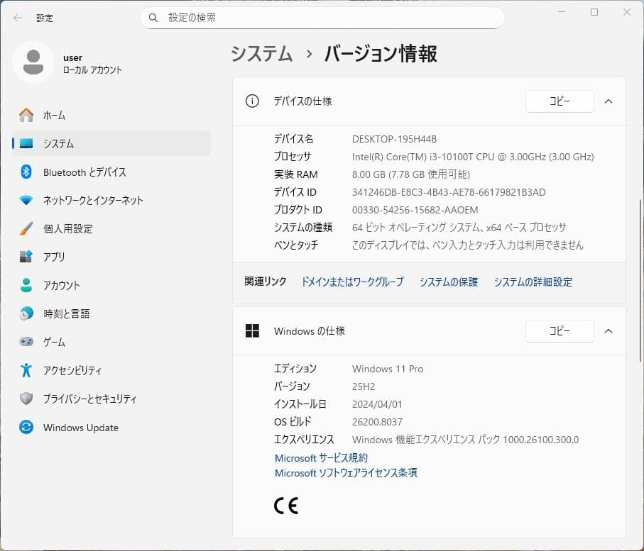Click the アプリ icon in sidebar
644x551 pixels.
coord(26,257)
